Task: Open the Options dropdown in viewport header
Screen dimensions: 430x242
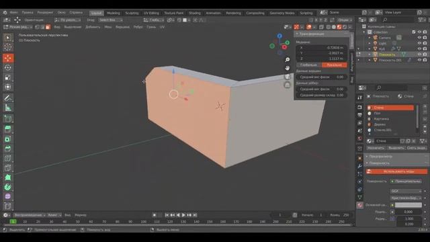Action: tap(345, 20)
